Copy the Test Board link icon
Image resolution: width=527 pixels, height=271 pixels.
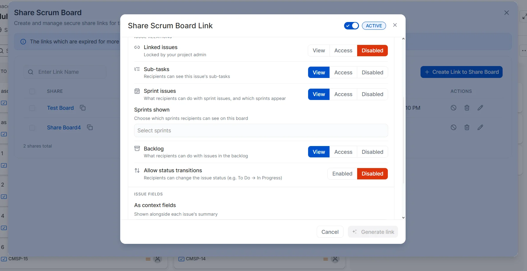(x=83, y=108)
